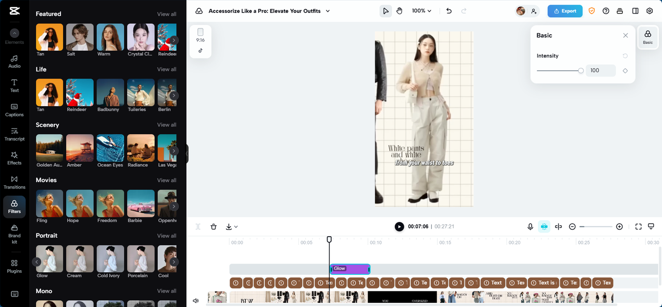Expand the download options arrow
Image resolution: width=662 pixels, height=307 pixels.
(x=236, y=227)
